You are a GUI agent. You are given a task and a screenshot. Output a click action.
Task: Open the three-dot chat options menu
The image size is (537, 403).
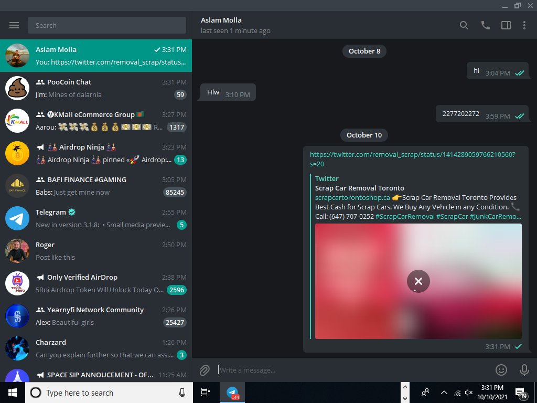click(524, 25)
